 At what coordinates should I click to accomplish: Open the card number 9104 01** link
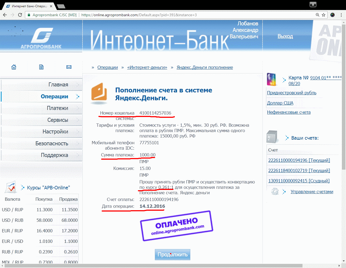(326, 78)
